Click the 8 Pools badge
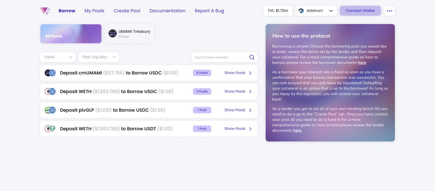Viewport: 435px width, 191px height. click(202, 73)
